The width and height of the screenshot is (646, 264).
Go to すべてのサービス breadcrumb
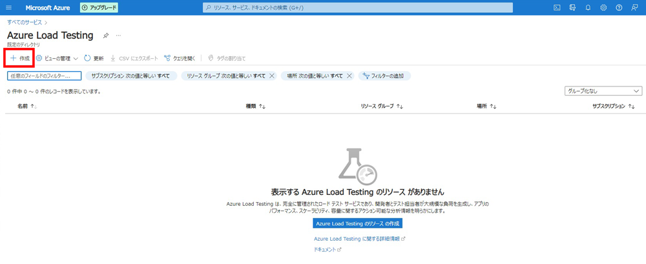click(x=25, y=22)
